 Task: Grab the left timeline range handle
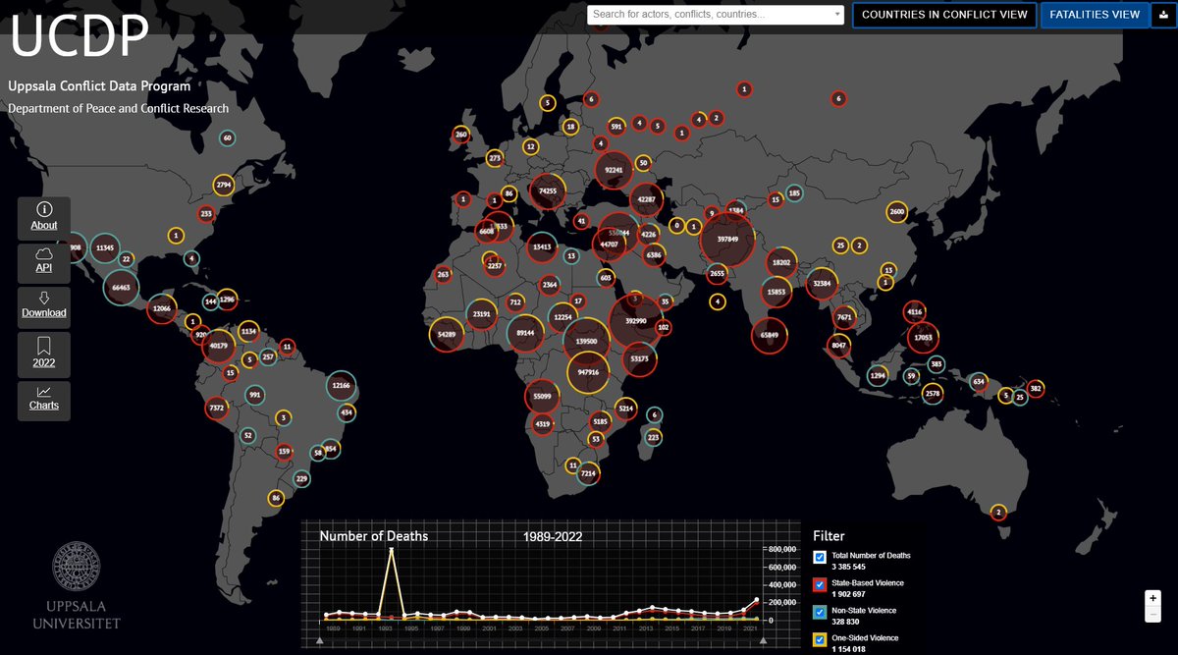click(319, 641)
